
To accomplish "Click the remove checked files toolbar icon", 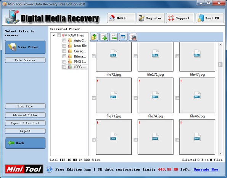I will coord(114,37).
